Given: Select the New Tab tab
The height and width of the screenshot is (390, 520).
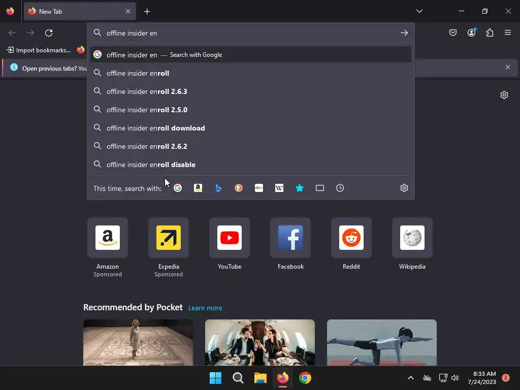Looking at the screenshot, I should (80, 11).
